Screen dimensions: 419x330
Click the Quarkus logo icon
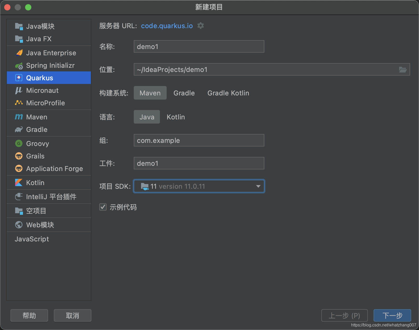click(x=19, y=78)
